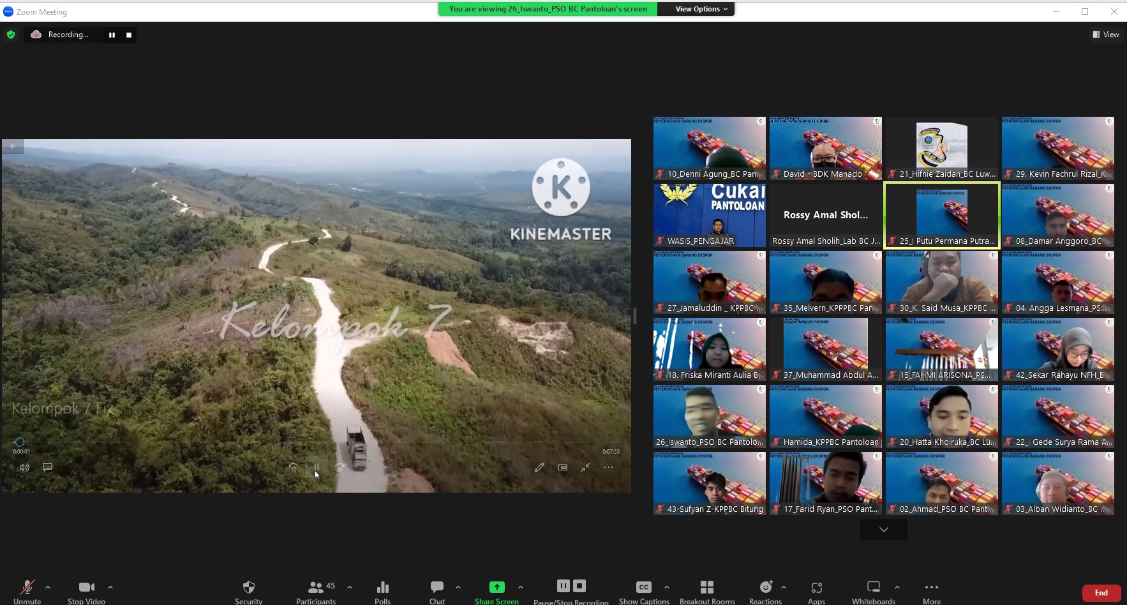The image size is (1127, 605).
Task: Exit full screen in the video player
Action: [x=585, y=467]
